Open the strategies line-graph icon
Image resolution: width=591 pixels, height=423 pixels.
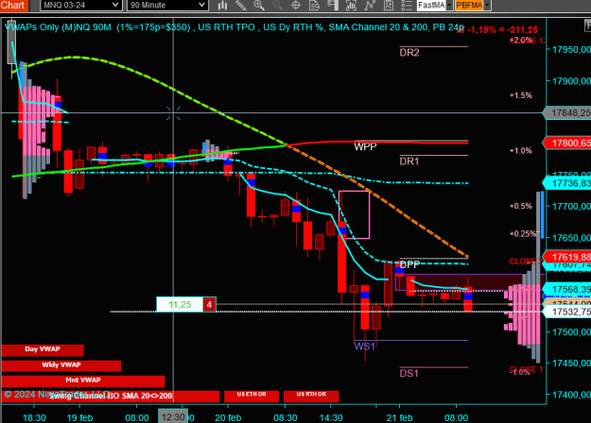(x=370, y=5)
